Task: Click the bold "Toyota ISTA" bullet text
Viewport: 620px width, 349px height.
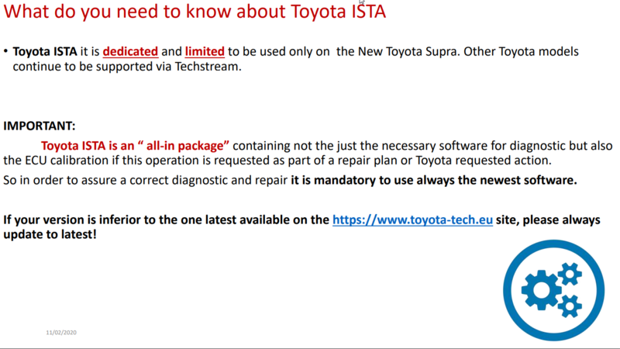Action: pos(45,51)
